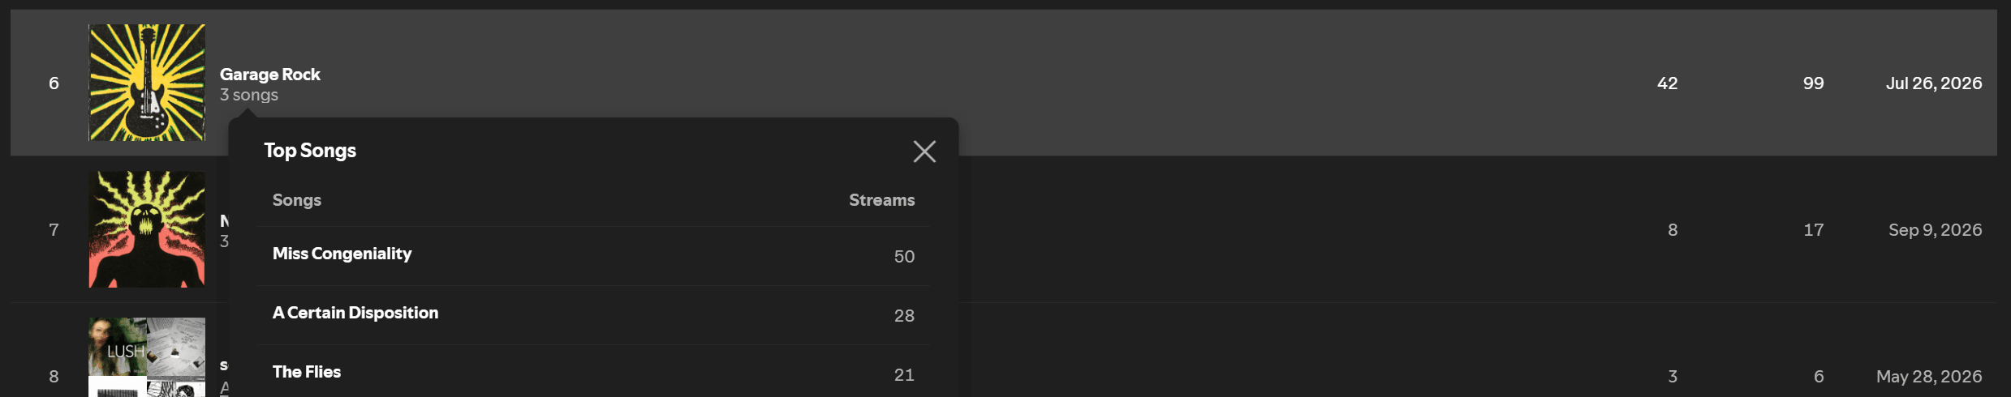Close the Top Songs popup
2011x397 pixels.
(924, 152)
